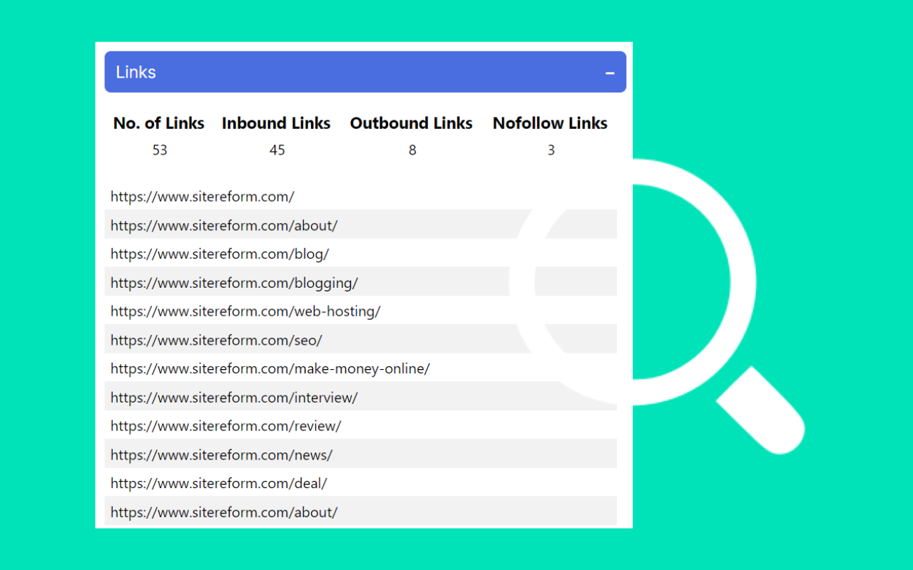Open the sitereform.com homepage link

[x=202, y=197]
